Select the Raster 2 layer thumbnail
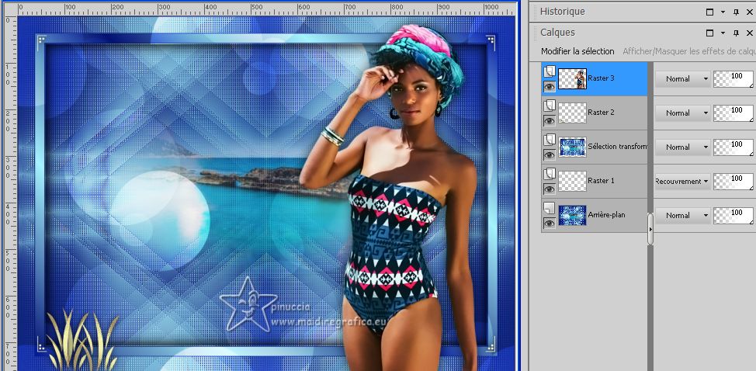This screenshot has width=756, height=371. tap(572, 113)
